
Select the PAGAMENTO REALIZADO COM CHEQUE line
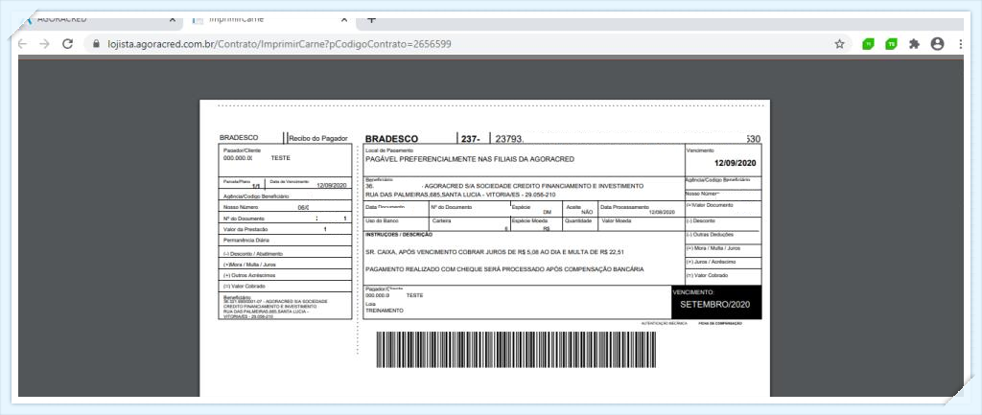(504, 269)
